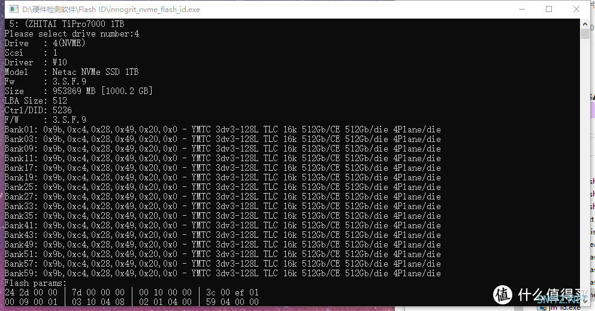
Task: Click the '24 2d 00 00' hex group
Action: tap(31, 292)
